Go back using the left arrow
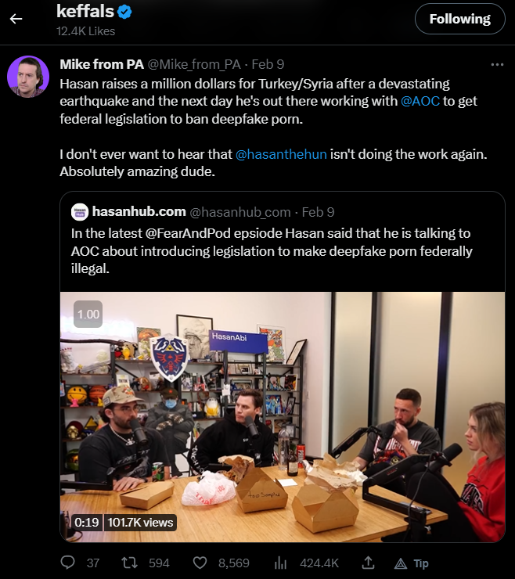515x579 pixels. point(16,19)
